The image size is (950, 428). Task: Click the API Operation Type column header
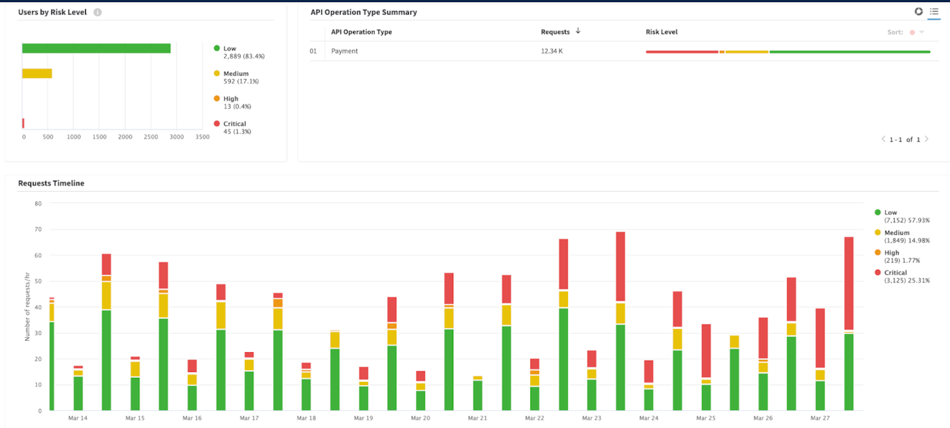click(361, 32)
